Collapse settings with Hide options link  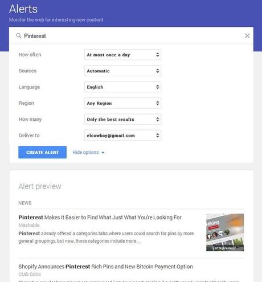pos(88,152)
